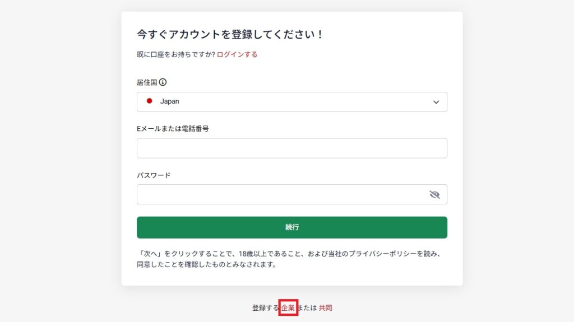Click the Eメールまたは電話番号 label

[x=173, y=129]
